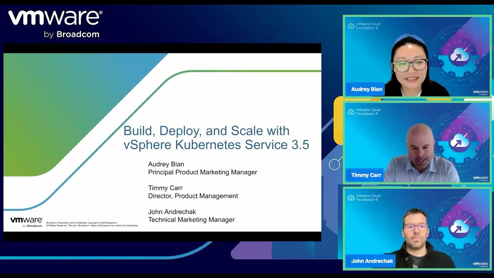The image size is (494, 278).
Task: Toggle Audrey Bian's name label overlay
Action: [x=365, y=89]
